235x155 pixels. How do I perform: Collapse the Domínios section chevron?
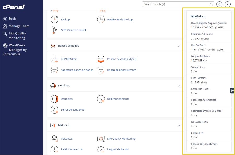click(x=179, y=86)
